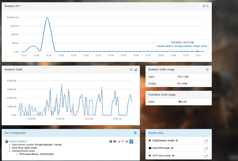The width and height of the screenshot is (238, 161).
Task: Click the FastConnect mode help question mark
Action: 177,141
